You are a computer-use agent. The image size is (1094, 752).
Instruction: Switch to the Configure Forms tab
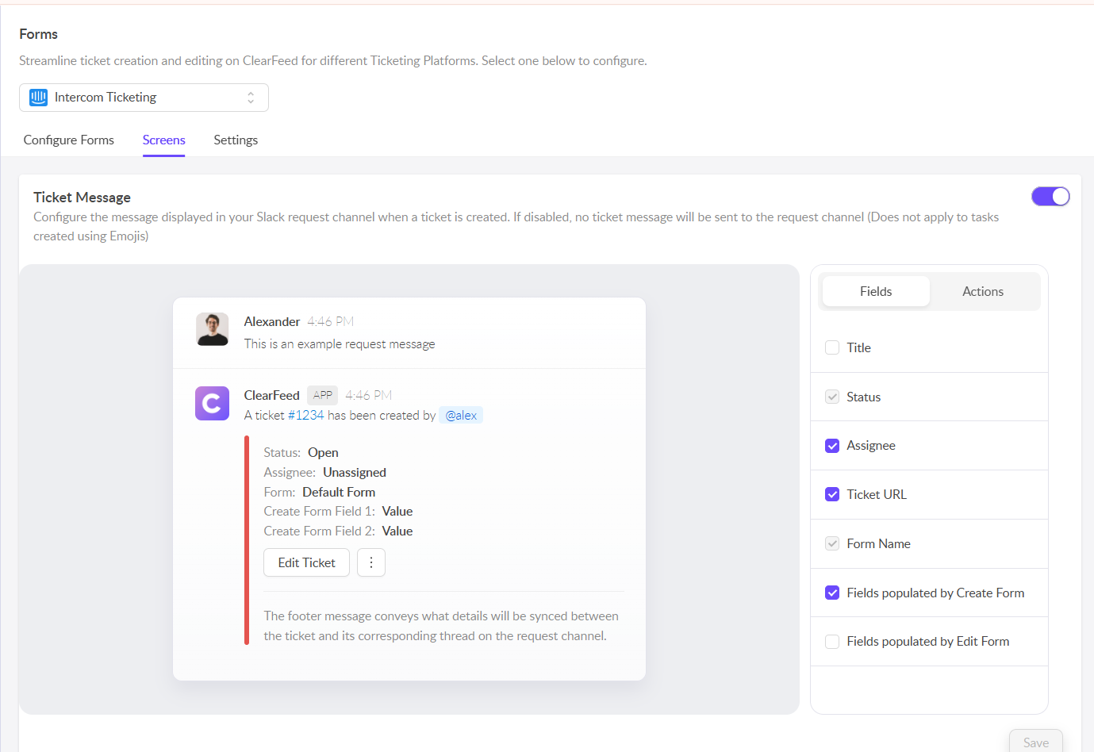tap(69, 140)
